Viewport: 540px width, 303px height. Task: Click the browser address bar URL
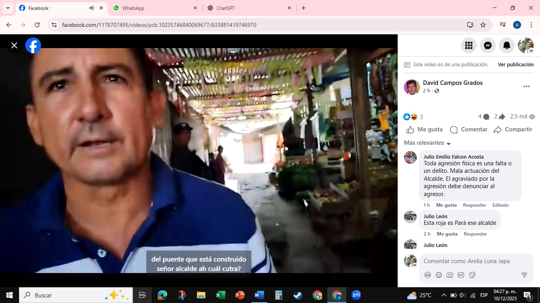pyautogui.click(x=158, y=24)
